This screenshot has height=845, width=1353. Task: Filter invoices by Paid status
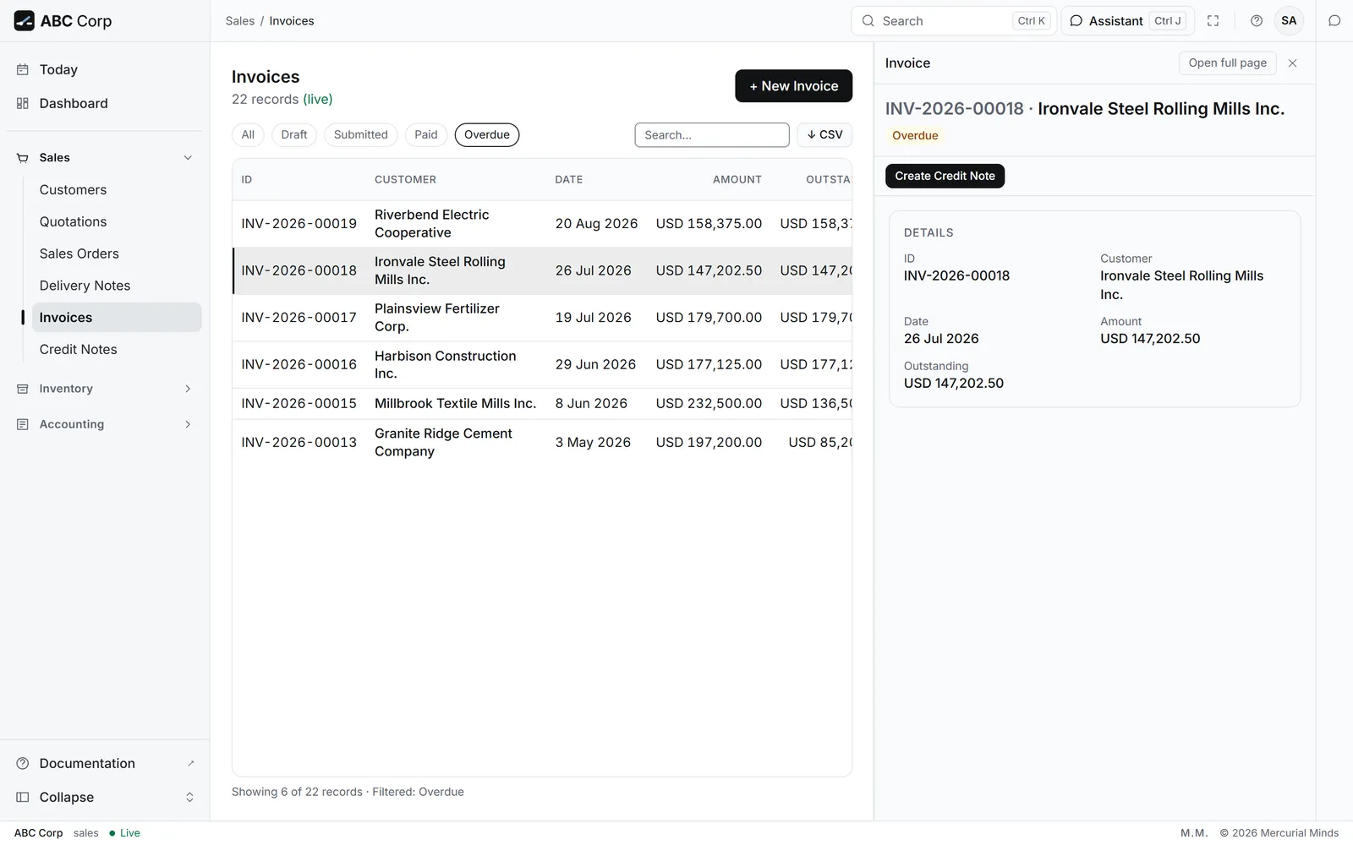coord(426,135)
